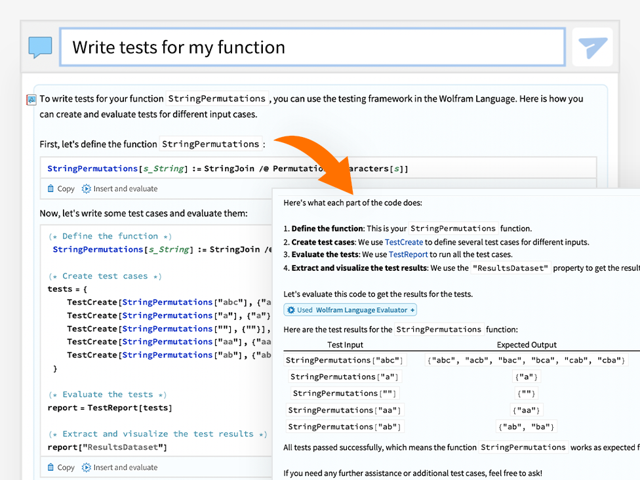Screen dimensions: 640x480
Task: Click the 'Write tests for my function' input field
Action: click(312, 47)
